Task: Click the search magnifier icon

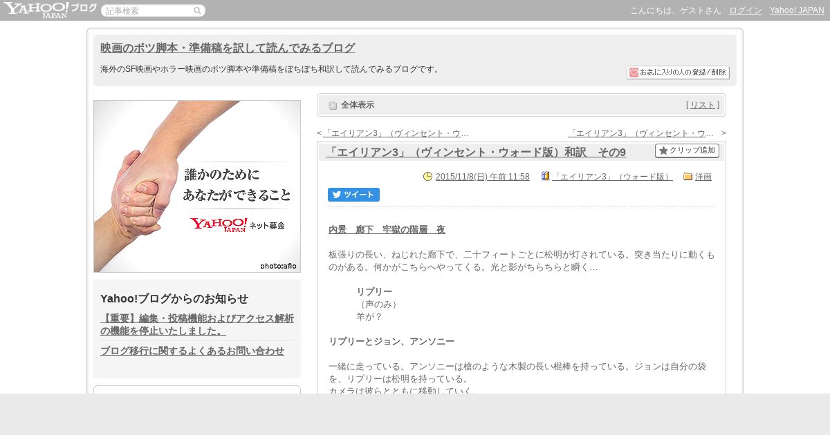Action: click(x=197, y=10)
